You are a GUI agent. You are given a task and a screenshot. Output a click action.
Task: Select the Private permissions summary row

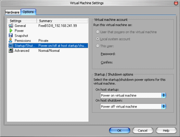tap(48, 40)
